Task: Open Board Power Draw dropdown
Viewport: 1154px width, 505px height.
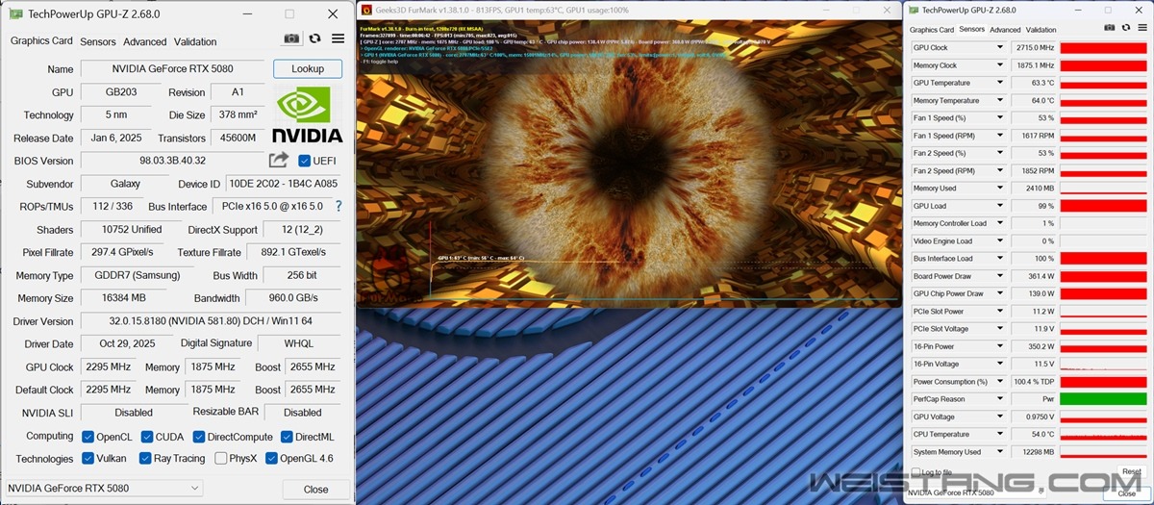Action: (x=1000, y=276)
